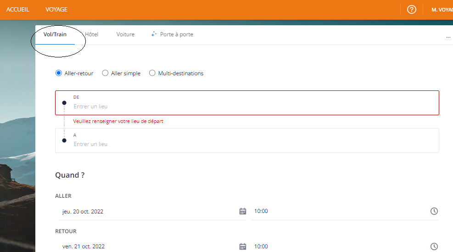Click the Quand ? heading
453x252 pixels.
(x=70, y=175)
